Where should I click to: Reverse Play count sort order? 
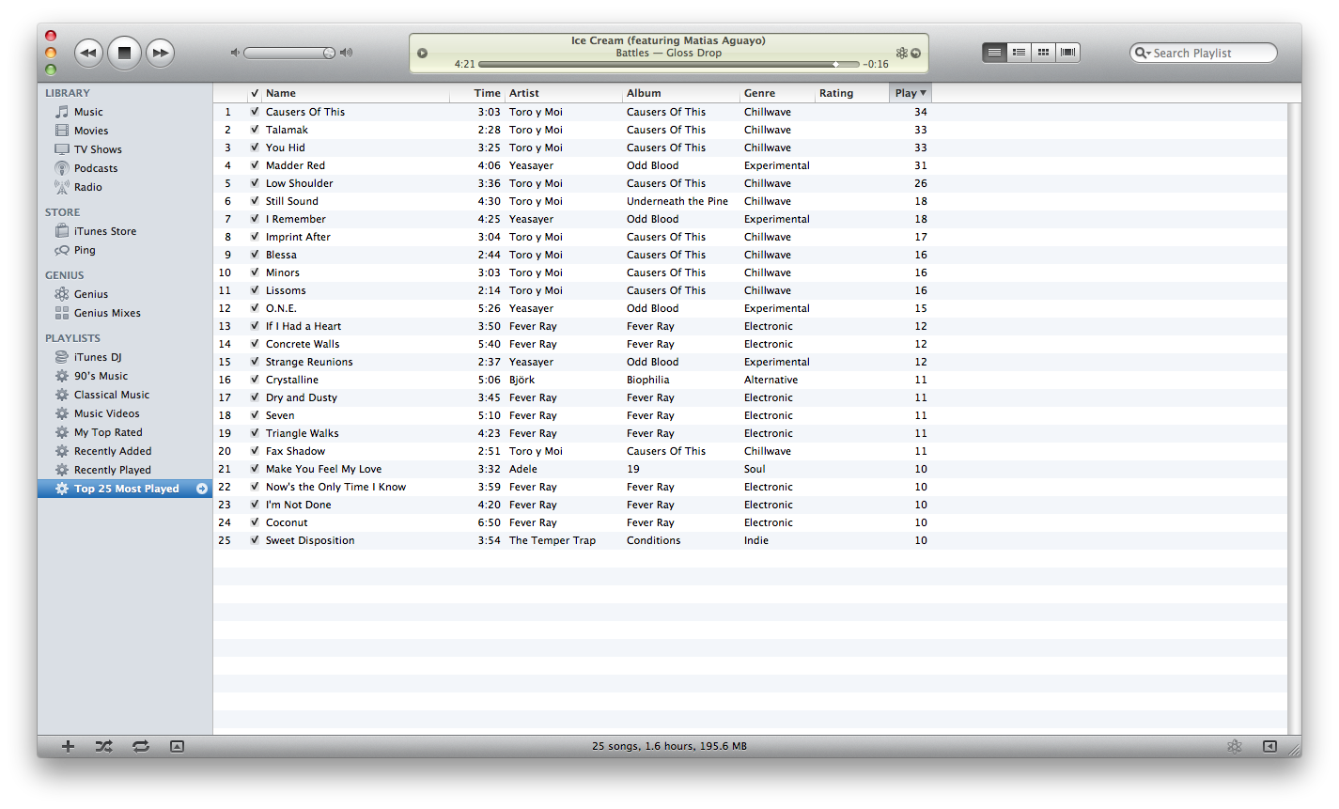pos(911,93)
